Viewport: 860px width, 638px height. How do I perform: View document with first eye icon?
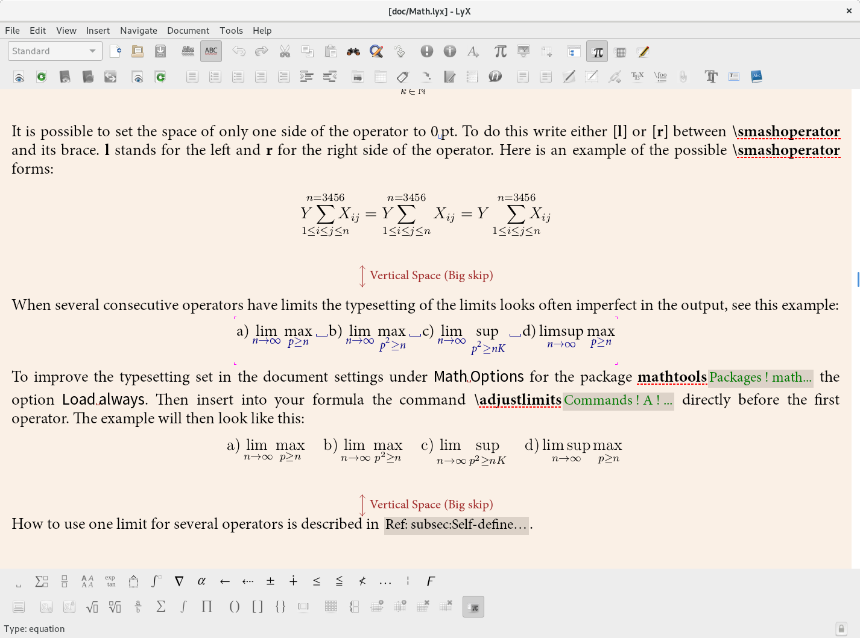[x=19, y=77]
